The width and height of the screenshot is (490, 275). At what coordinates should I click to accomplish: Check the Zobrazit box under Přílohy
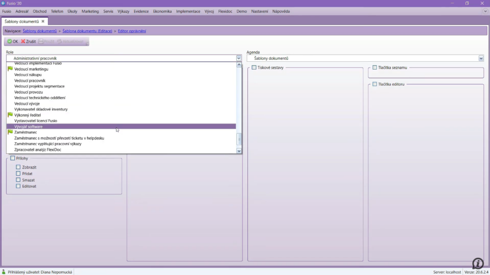pyautogui.click(x=18, y=167)
